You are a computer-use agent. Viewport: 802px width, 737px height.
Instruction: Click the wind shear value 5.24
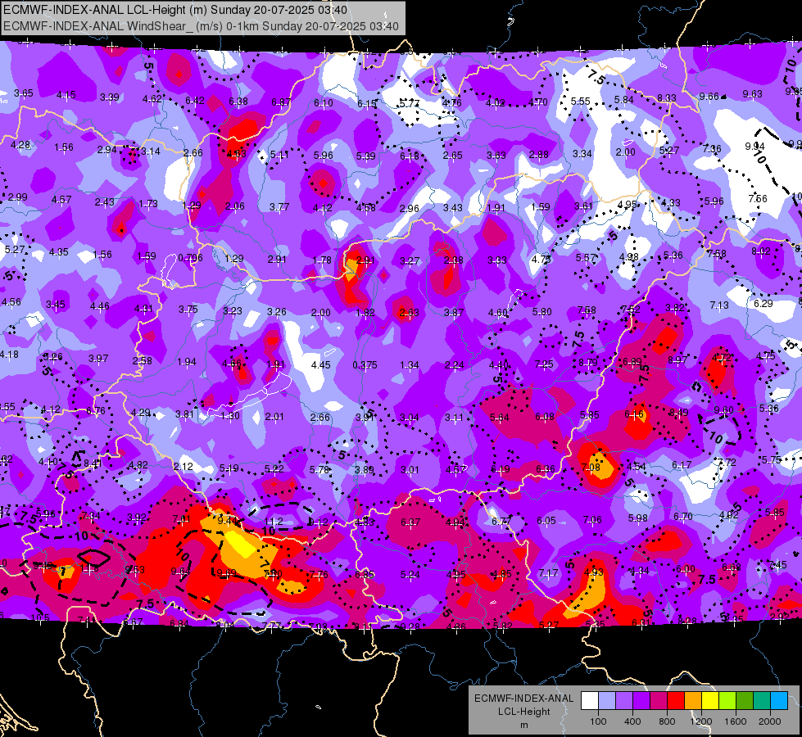[410, 575]
